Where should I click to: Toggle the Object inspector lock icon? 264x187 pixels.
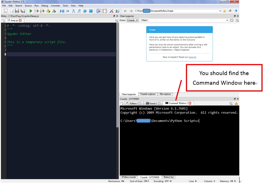[232, 20]
